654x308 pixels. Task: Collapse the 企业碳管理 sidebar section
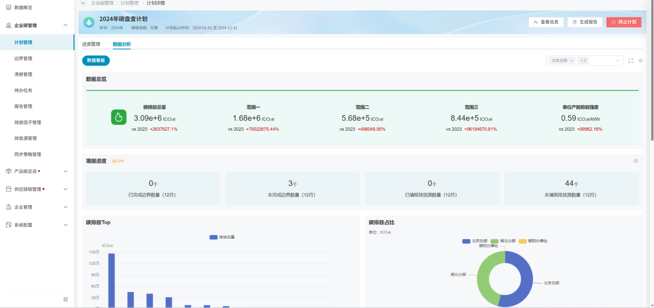coord(65,25)
